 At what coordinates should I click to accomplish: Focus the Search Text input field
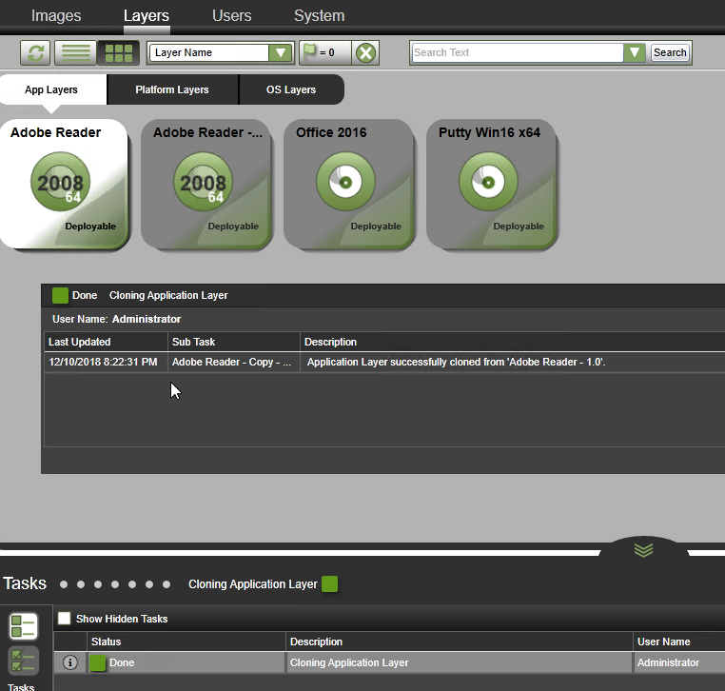coord(517,52)
